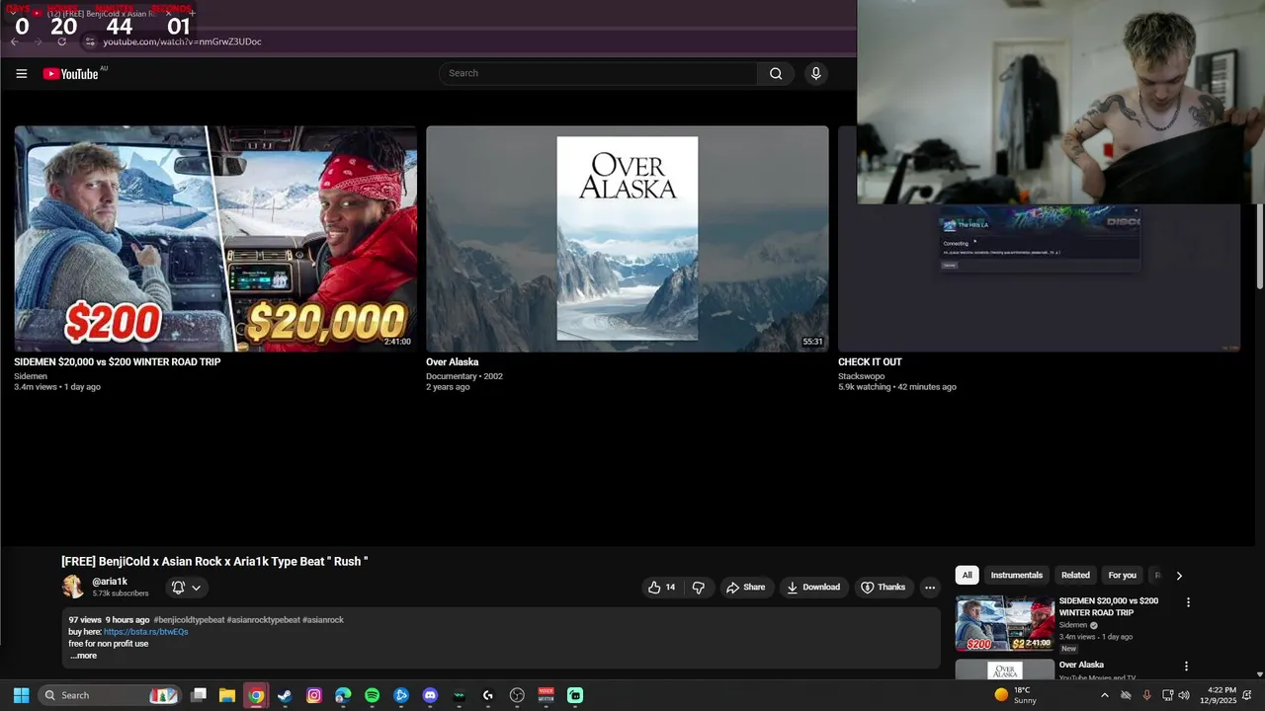The image size is (1265, 711).
Task: Open the large SIDEMEN $20,000 vs $200 title
Action: point(118,362)
